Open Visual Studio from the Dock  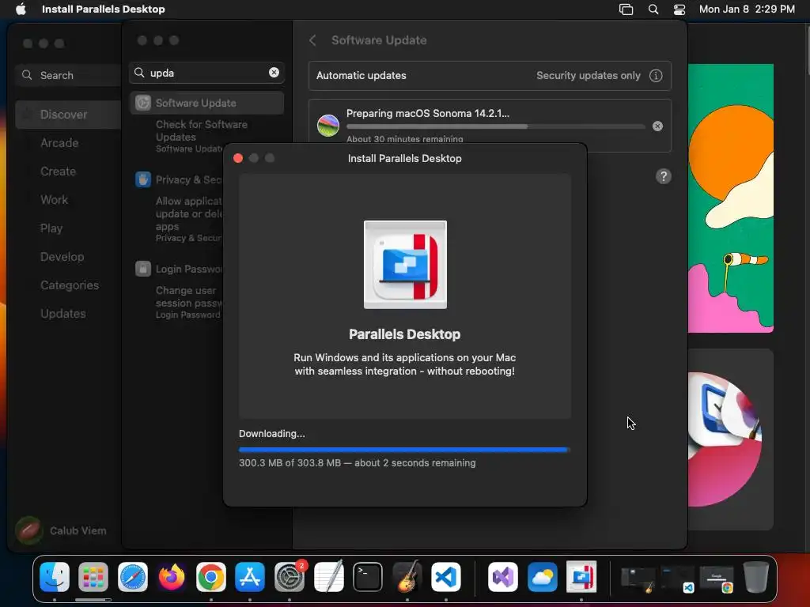pyautogui.click(x=503, y=576)
